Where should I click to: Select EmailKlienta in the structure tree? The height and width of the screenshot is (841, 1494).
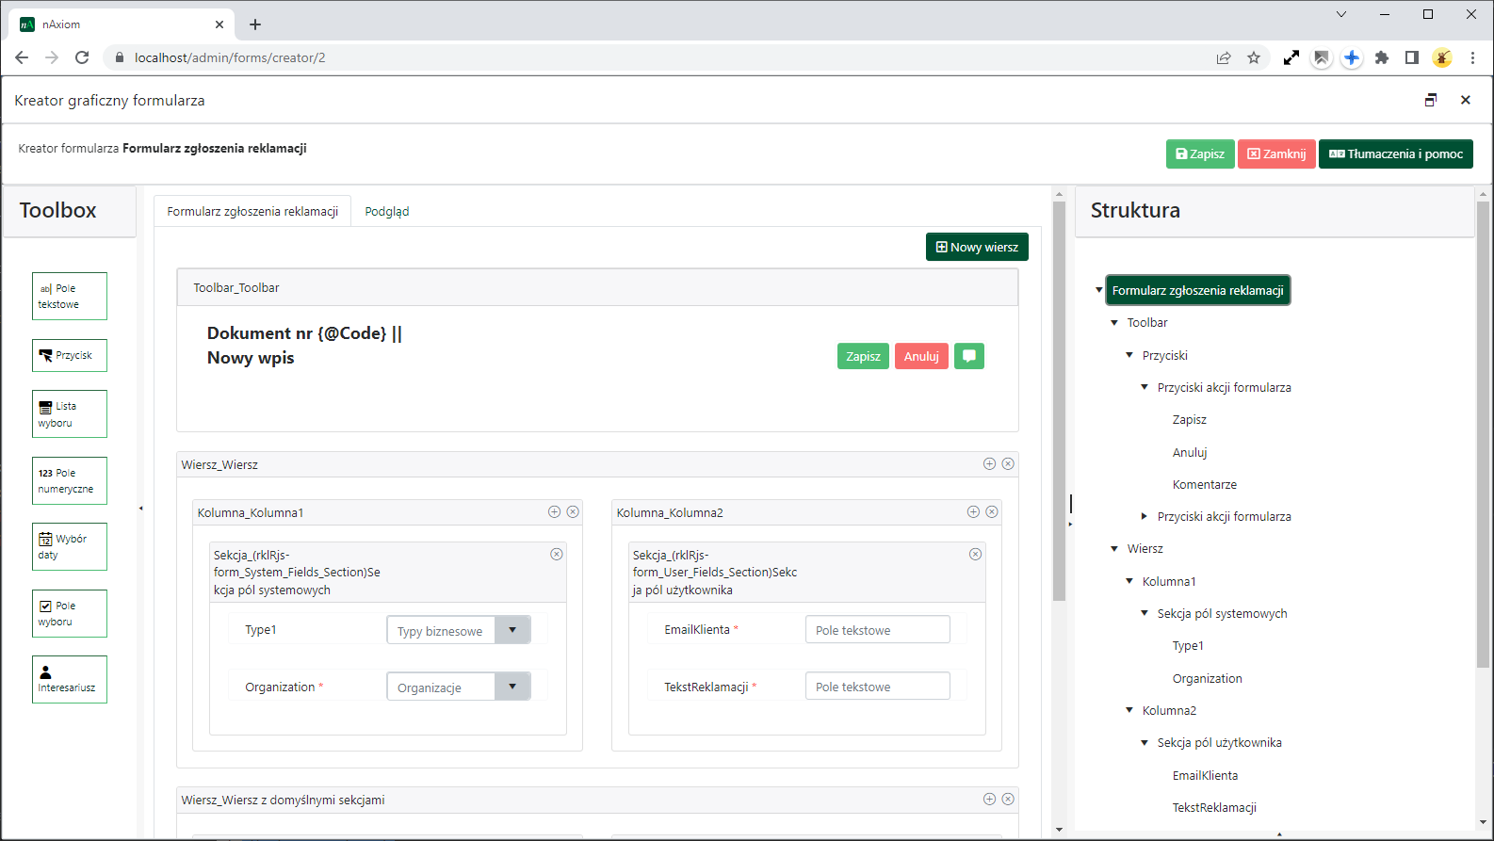[x=1206, y=775]
